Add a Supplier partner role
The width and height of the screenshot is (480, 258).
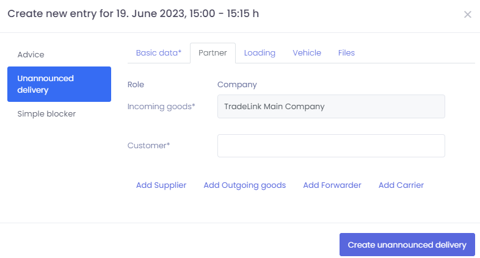(x=161, y=185)
